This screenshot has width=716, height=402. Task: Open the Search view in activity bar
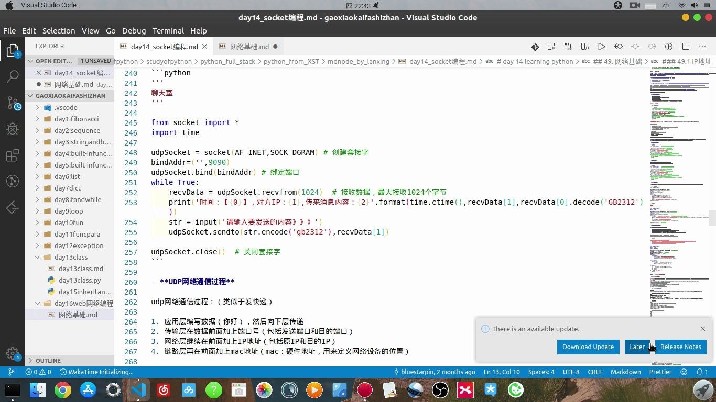pyautogui.click(x=13, y=76)
